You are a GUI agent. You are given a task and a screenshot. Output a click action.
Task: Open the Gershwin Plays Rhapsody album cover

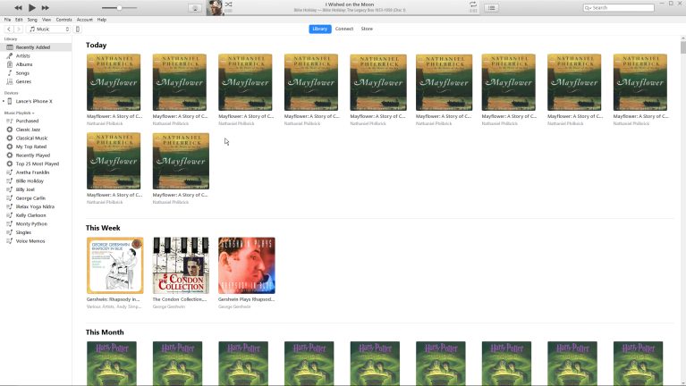247,265
